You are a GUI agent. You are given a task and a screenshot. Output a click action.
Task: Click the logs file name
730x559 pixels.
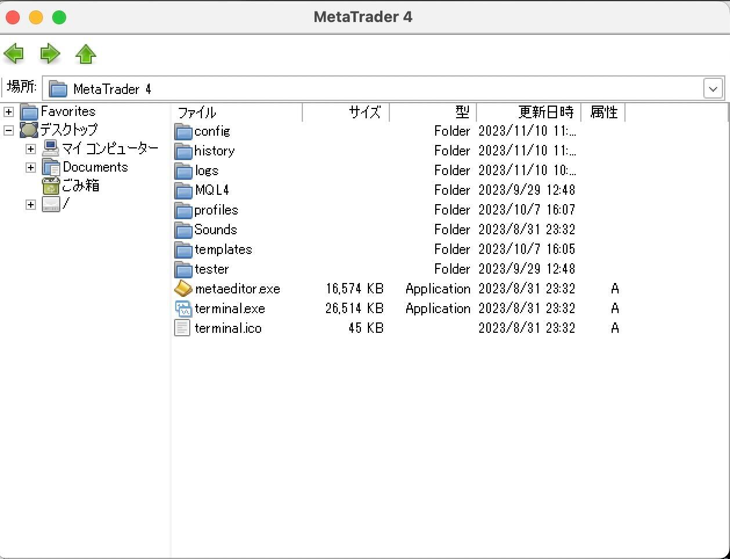(x=207, y=171)
